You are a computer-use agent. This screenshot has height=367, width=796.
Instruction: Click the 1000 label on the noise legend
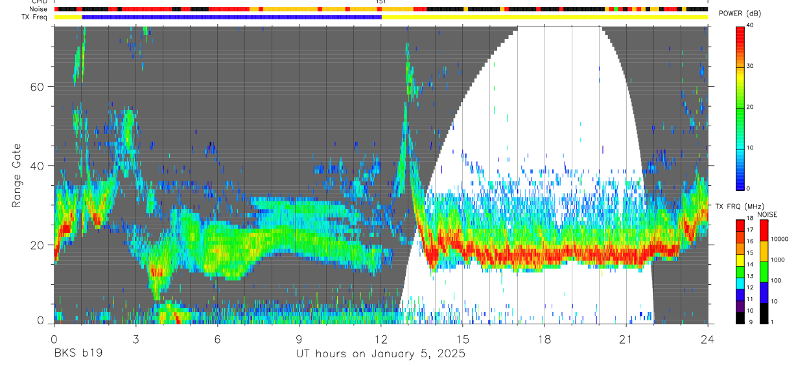click(x=778, y=260)
